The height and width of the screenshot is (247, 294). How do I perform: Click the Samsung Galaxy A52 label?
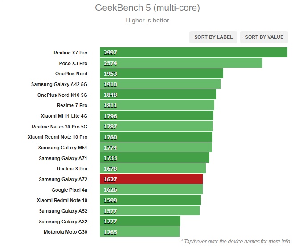coord(63,211)
